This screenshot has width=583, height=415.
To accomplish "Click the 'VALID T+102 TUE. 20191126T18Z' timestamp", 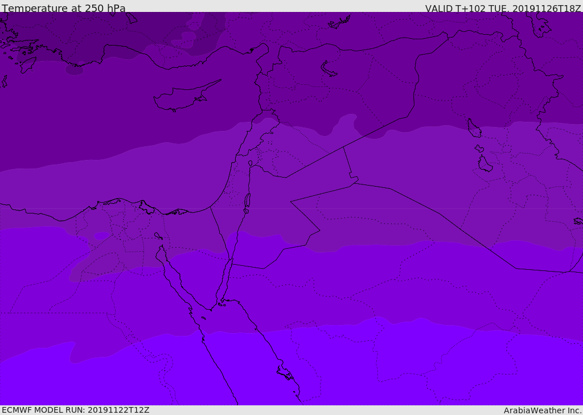I will coord(503,8).
